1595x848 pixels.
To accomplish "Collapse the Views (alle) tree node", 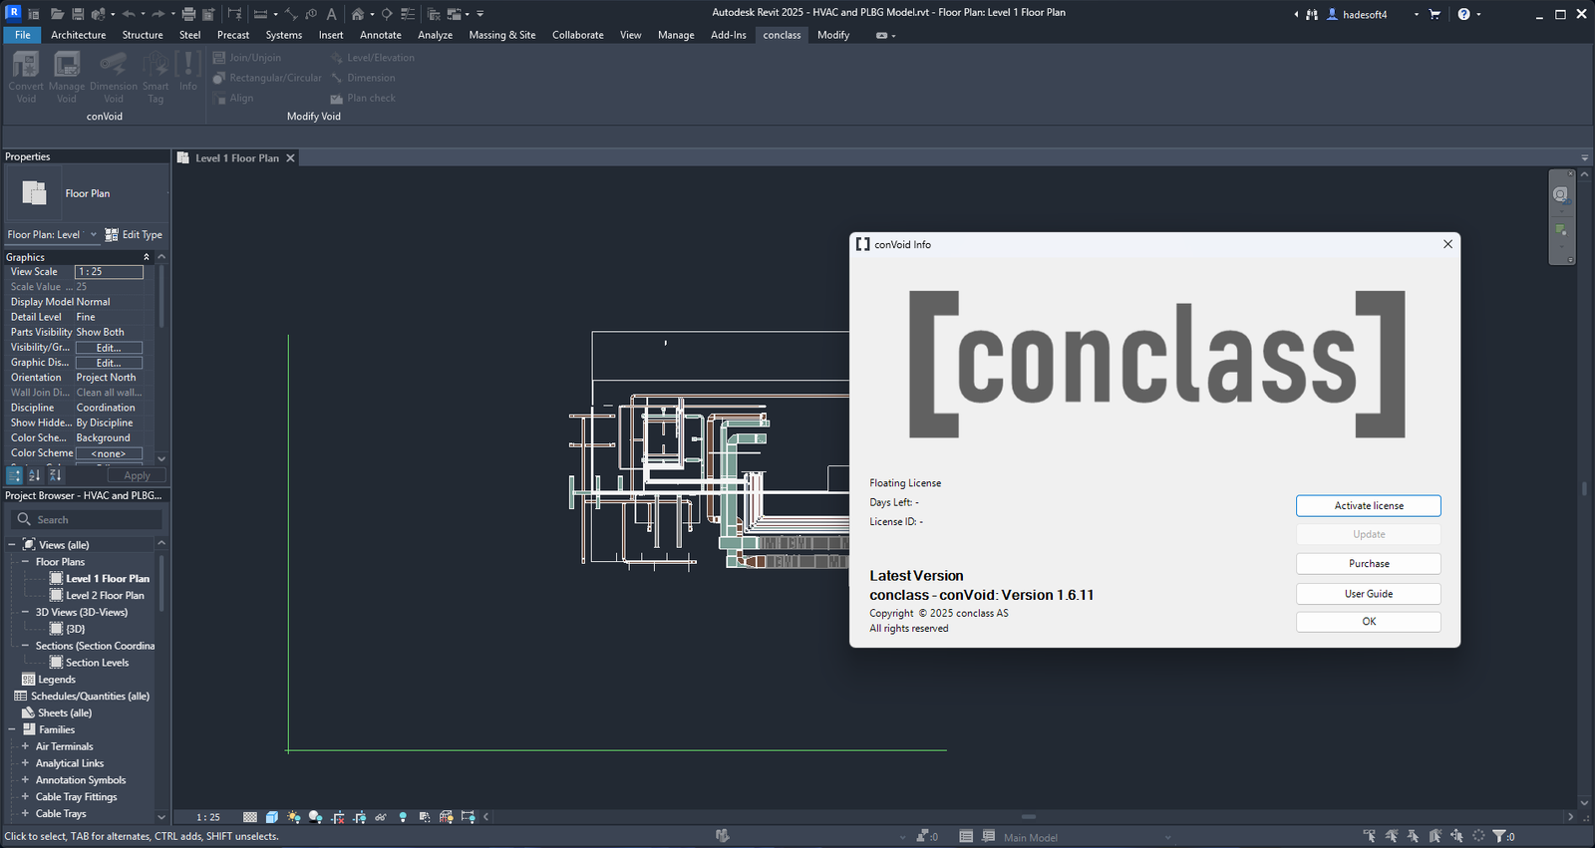I will (12, 545).
